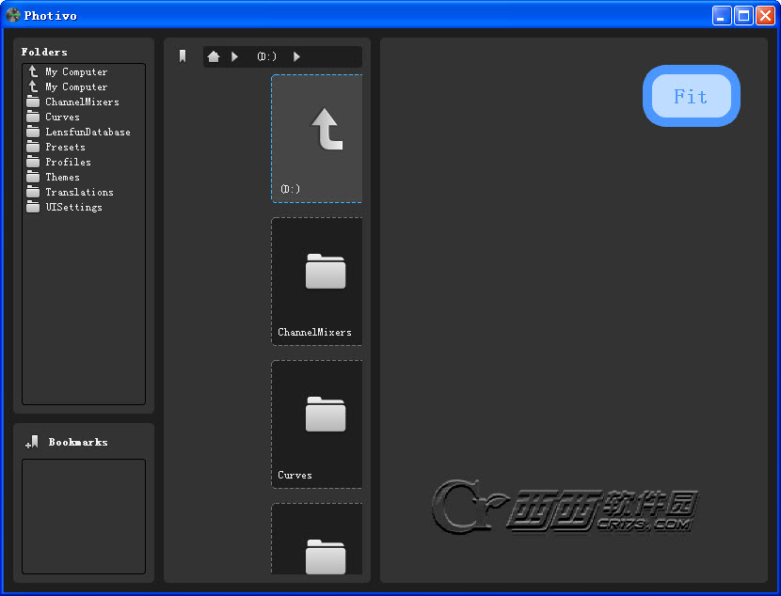Maximize the Photivo window
Image resolution: width=781 pixels, height=596 pixels.
743,15
